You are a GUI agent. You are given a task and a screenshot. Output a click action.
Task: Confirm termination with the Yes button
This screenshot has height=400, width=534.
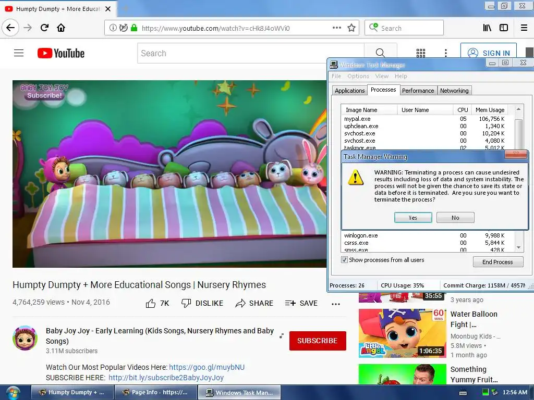[413, 218]
